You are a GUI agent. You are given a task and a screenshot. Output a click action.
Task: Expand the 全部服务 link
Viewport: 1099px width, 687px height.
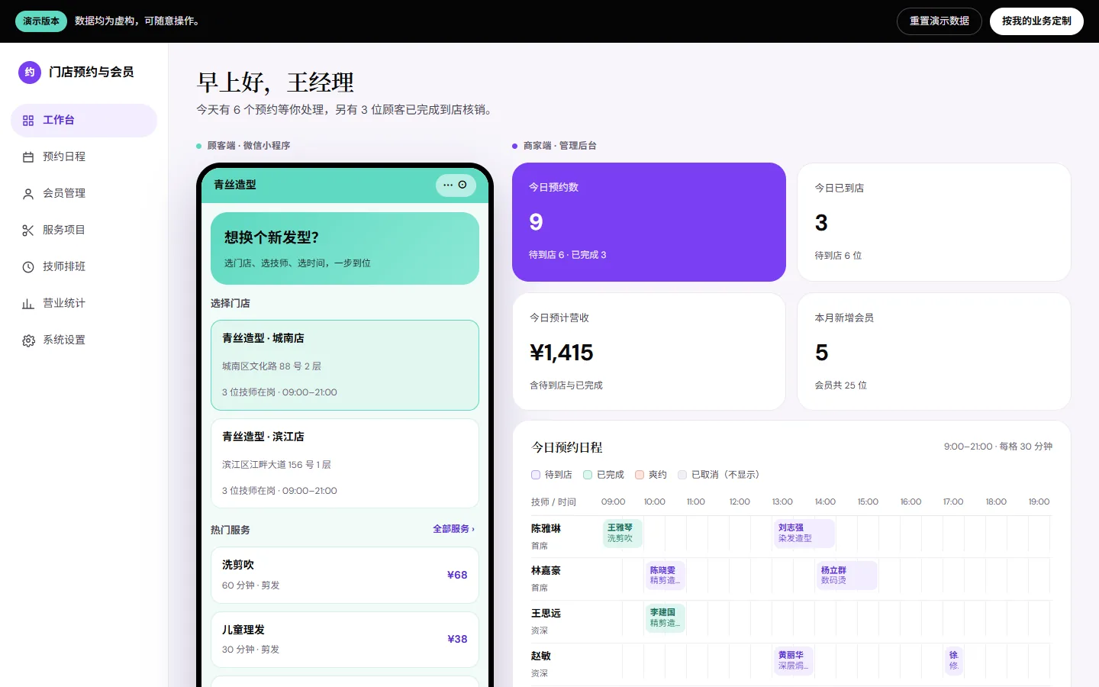coord(453,529)
